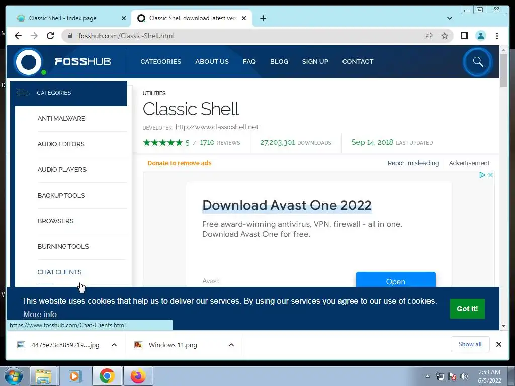The width and height of the screenshot is (515, 386).
Task: Click the Categories hamburger lines icon in sidebar
Action: (23, 93)
